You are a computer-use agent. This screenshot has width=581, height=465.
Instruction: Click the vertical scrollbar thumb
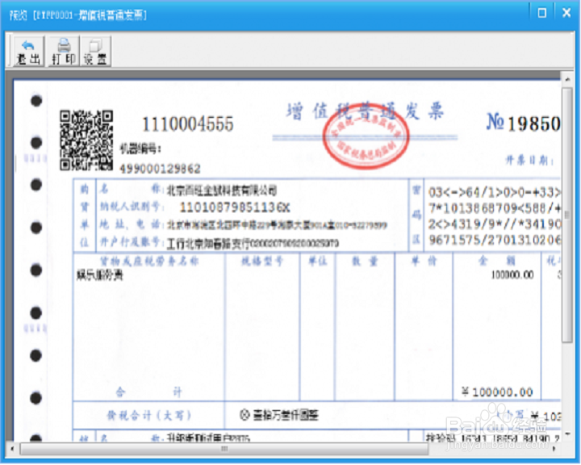click(567, 215)
